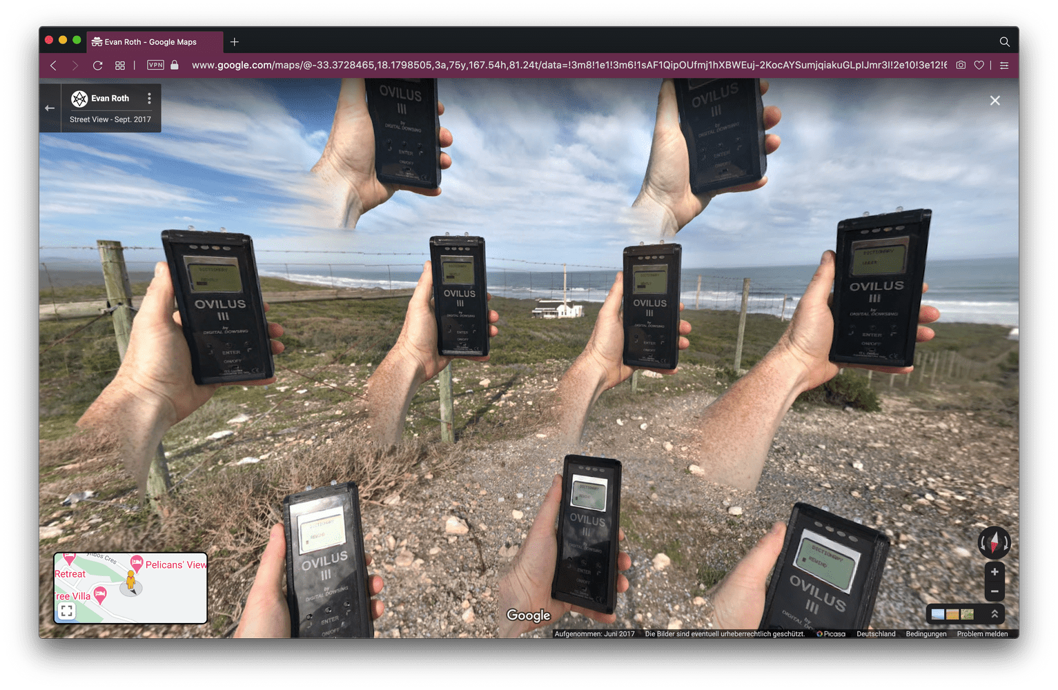Select the Pelicans' View label text
Screen dimensions: 1058x690
tap(176, 564)
